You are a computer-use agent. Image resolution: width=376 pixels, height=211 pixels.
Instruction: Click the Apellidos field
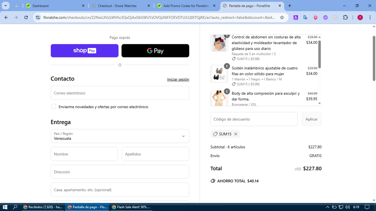tap(155, 154)
